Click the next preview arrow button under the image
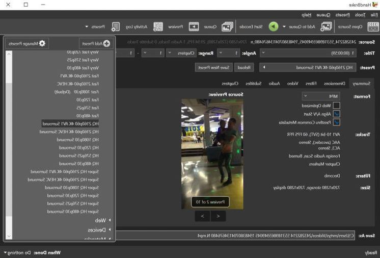Viewport: 380px width, 258px height. pos(202,216)
